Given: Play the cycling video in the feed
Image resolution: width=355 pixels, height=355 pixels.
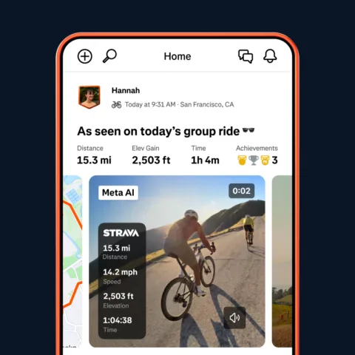Looking at the screenshot, I should click(177, 261).
